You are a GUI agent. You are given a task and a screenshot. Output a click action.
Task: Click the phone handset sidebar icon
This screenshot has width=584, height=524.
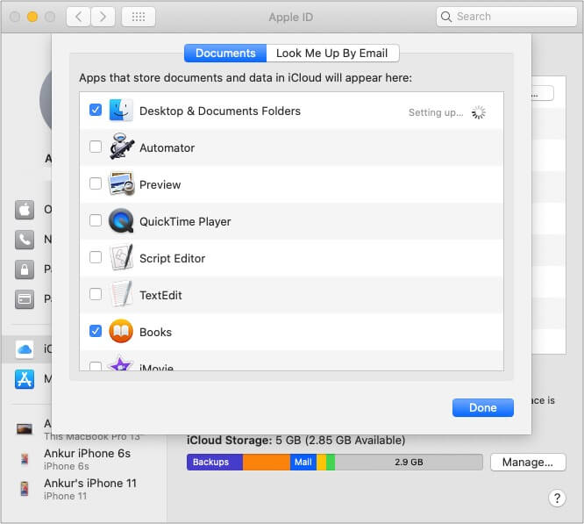(x=25, y=240)
